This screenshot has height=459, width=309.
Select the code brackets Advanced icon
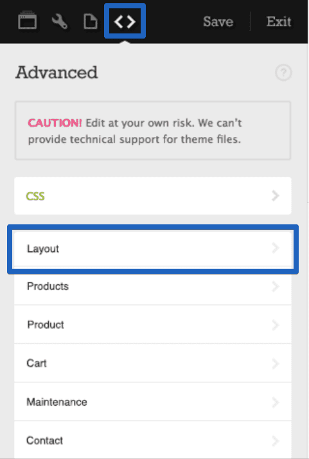[125, 21]
